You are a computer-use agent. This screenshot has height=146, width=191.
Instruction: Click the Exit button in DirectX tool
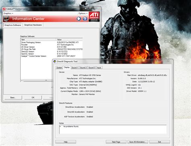[160, 142]
